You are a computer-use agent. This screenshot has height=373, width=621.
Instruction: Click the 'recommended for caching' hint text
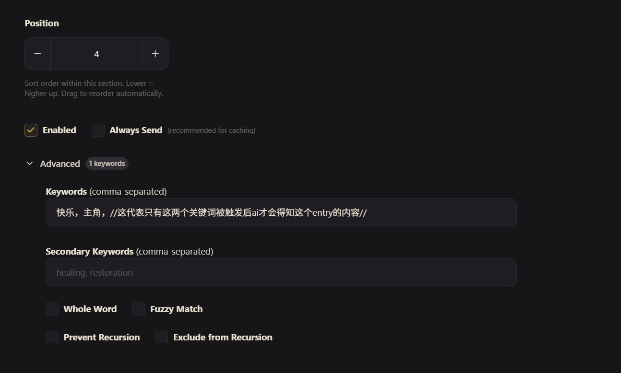tap(211, 130)
